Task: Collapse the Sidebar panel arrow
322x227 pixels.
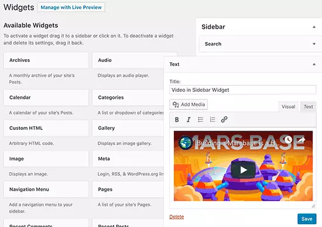Action: coord(314,27)
